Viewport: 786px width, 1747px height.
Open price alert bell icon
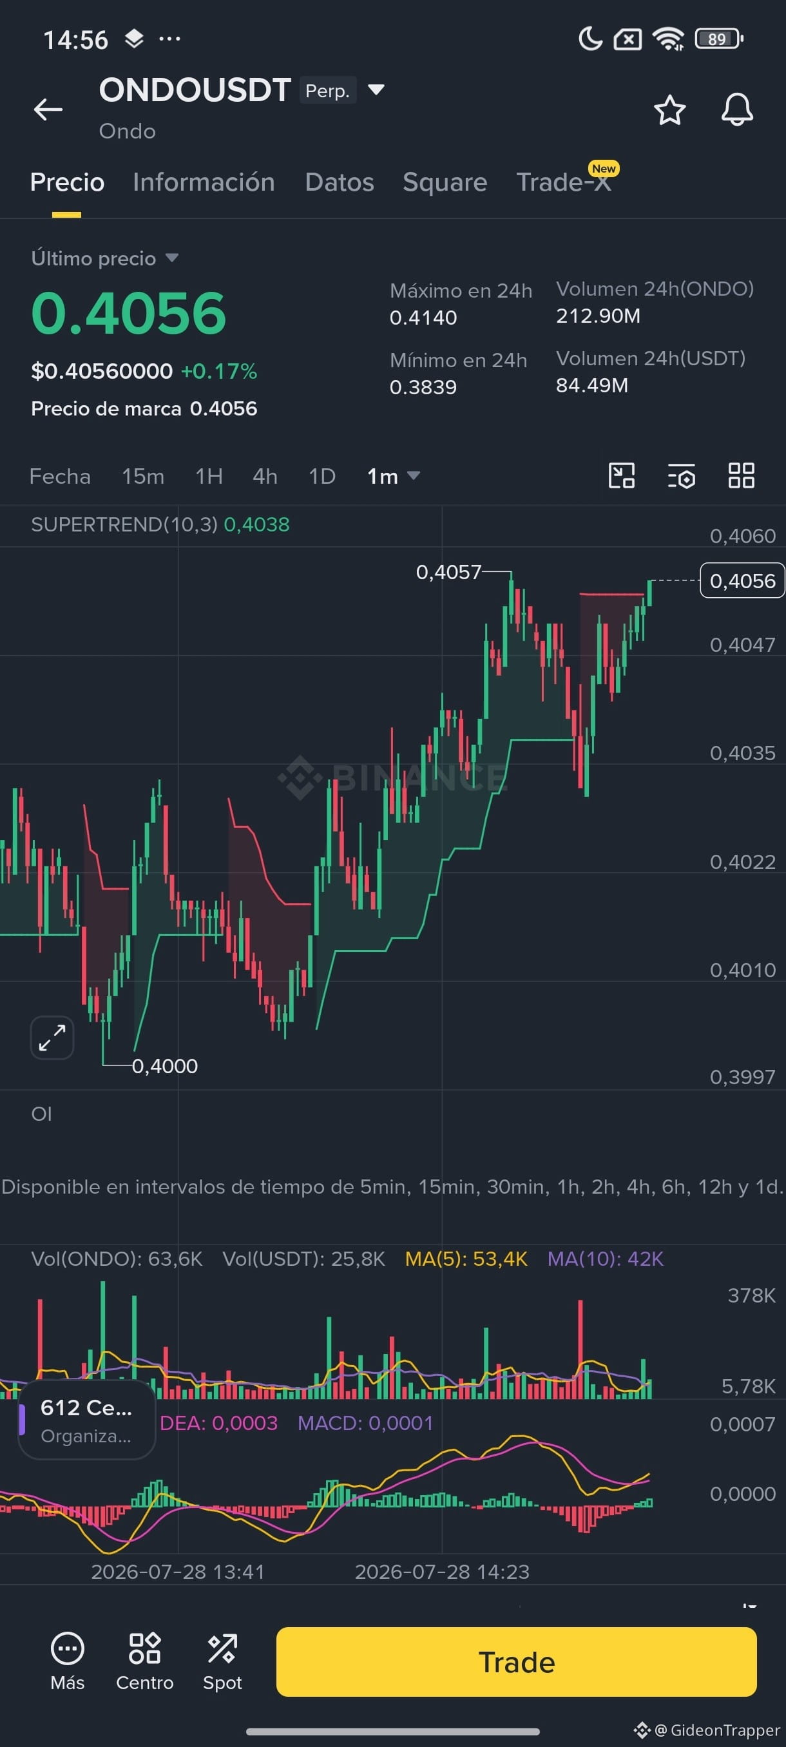tap(736, 110)
